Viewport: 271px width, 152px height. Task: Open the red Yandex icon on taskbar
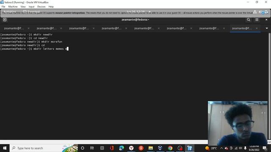pos(141,148)
